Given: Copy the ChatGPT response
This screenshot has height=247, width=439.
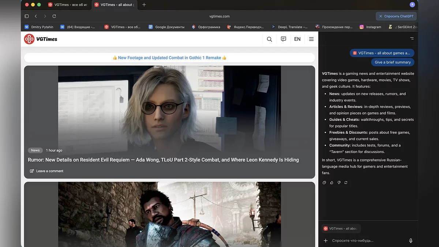Looking at the screenshot, I should coord(324,183).
